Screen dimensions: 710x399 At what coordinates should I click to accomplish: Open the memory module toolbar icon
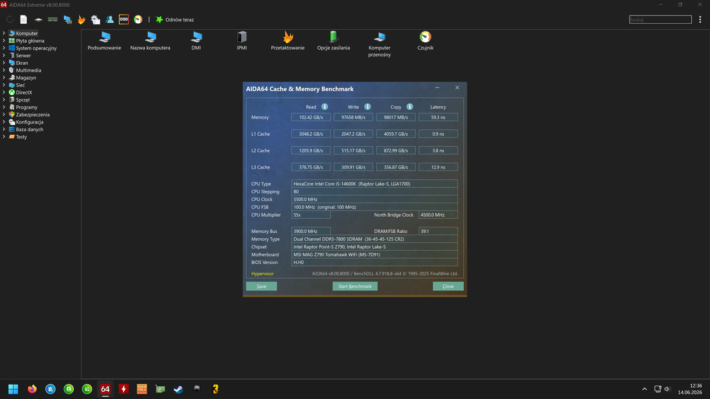[x=53, y=19]
